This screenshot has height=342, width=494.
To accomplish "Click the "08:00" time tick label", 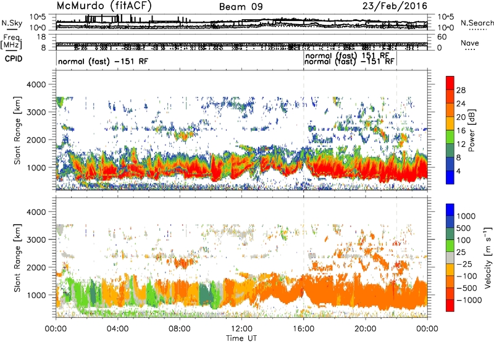I will [180, 329].
